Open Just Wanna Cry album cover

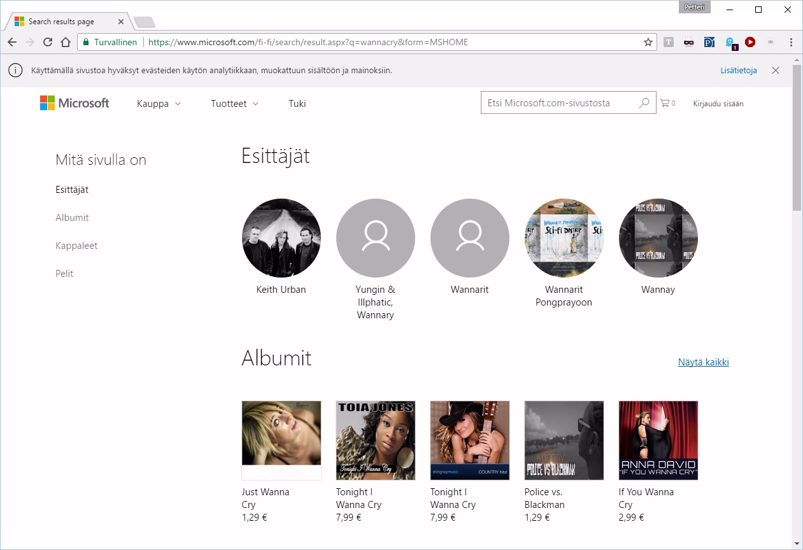(x=281, y=441)
